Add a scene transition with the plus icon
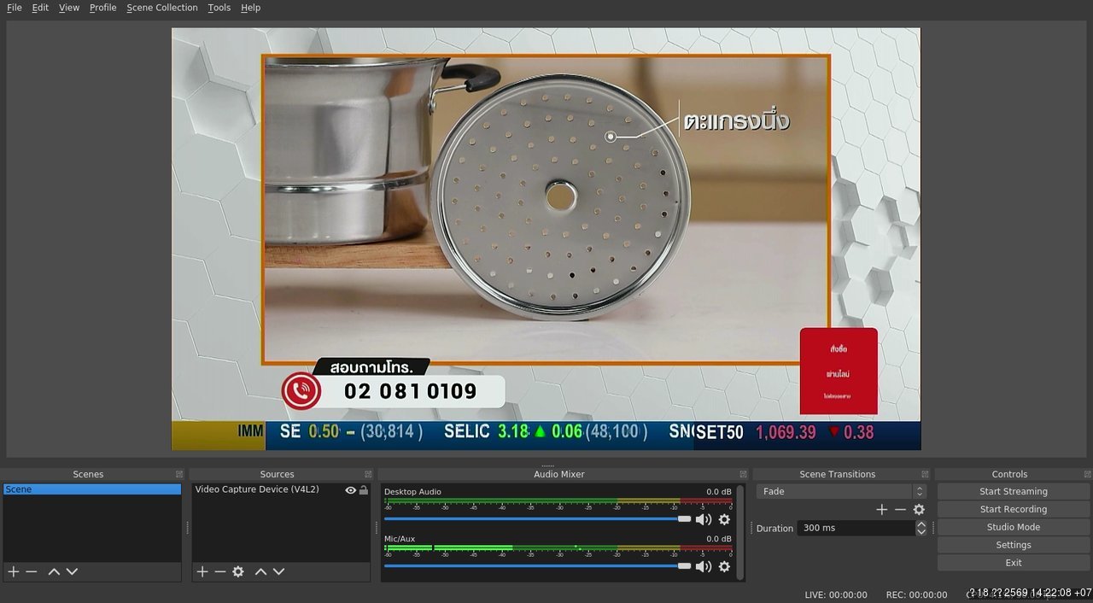 pyautogui.click(x=882, y=509)
